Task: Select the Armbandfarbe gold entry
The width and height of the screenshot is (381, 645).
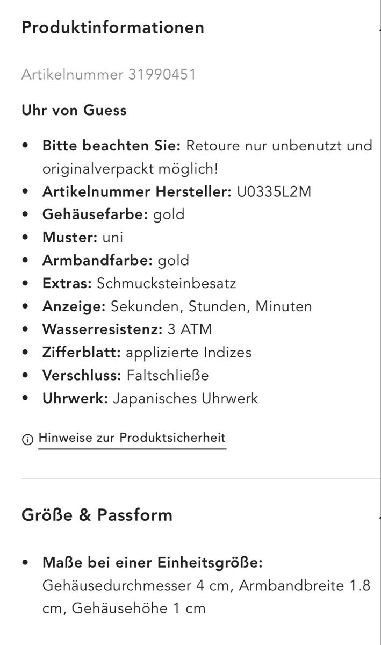Action: click(x=116, y=260)
